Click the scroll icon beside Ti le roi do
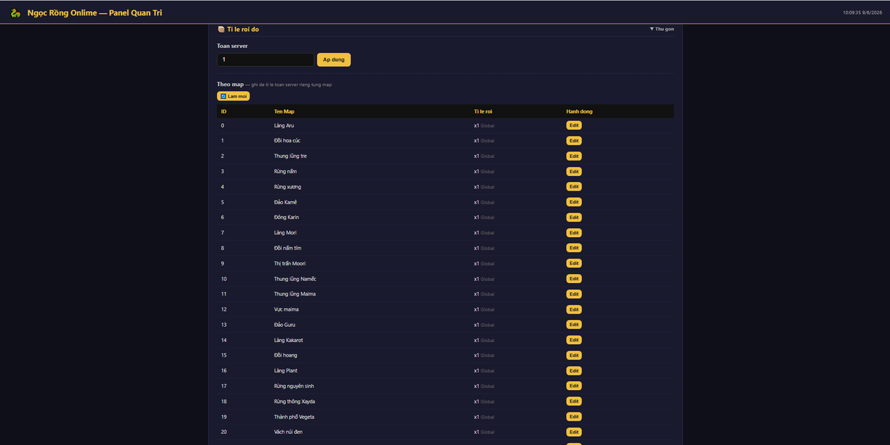Screen dimensions: 890x445 (x=221, y=29)
